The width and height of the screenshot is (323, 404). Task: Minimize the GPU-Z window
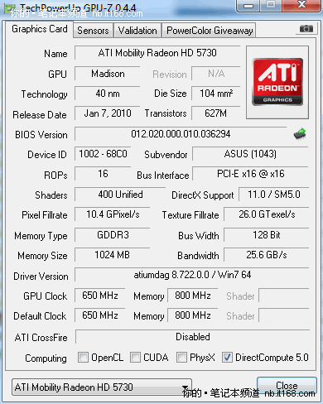(x=248, y=5)
